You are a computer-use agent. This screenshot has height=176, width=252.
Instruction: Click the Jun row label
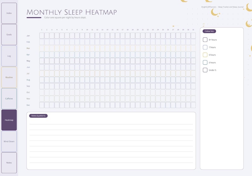point(28,67)
